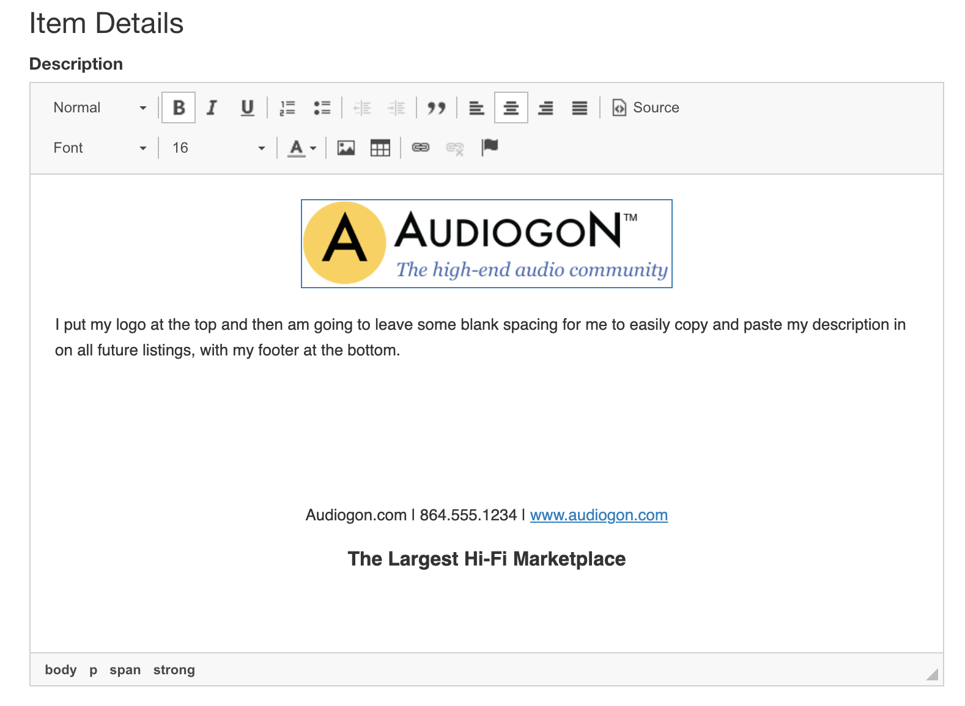This screenshot has height=706, width=965.
Task: Align text left
Action: [476, 107]
